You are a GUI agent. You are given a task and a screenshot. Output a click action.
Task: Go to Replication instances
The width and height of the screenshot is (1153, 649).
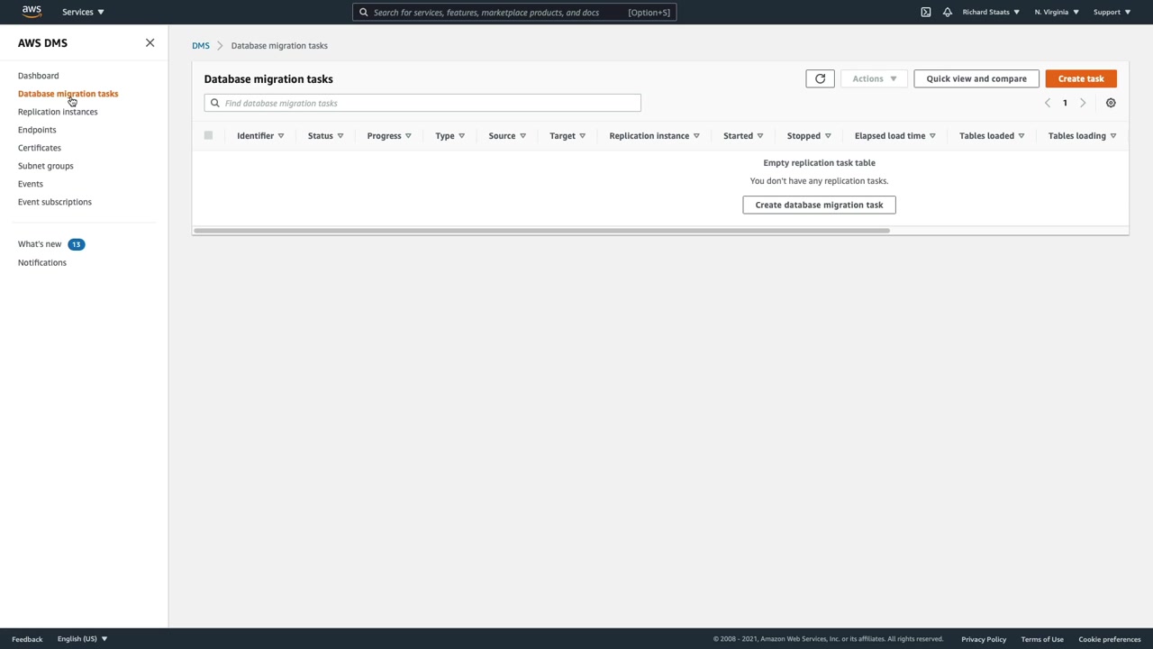tap(58, 112)
